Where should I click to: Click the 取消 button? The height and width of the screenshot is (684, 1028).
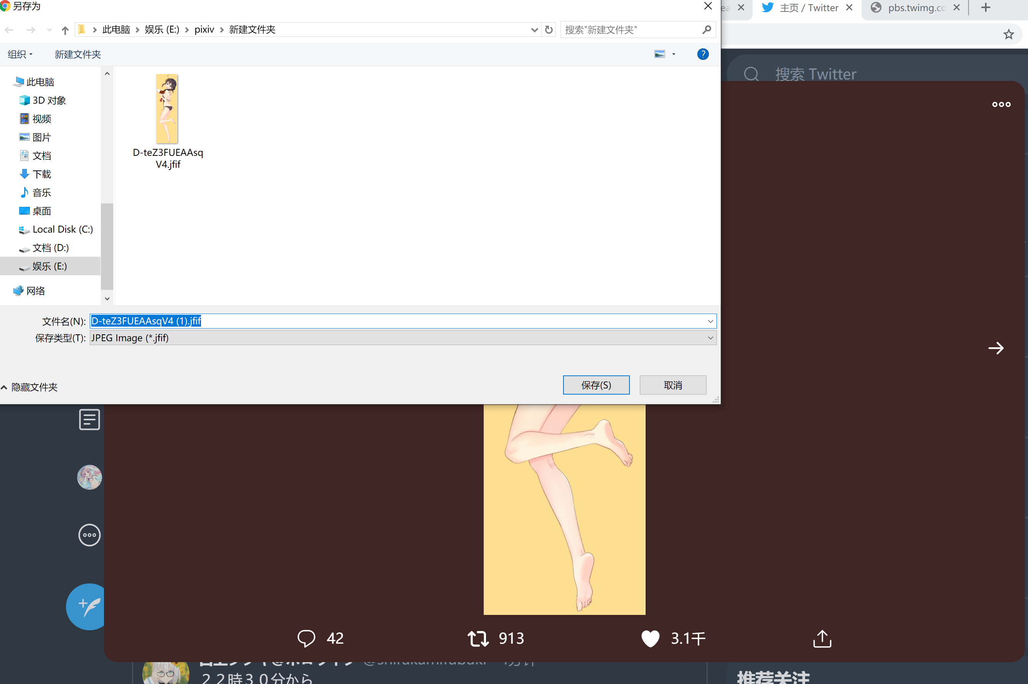click(673, 385)
